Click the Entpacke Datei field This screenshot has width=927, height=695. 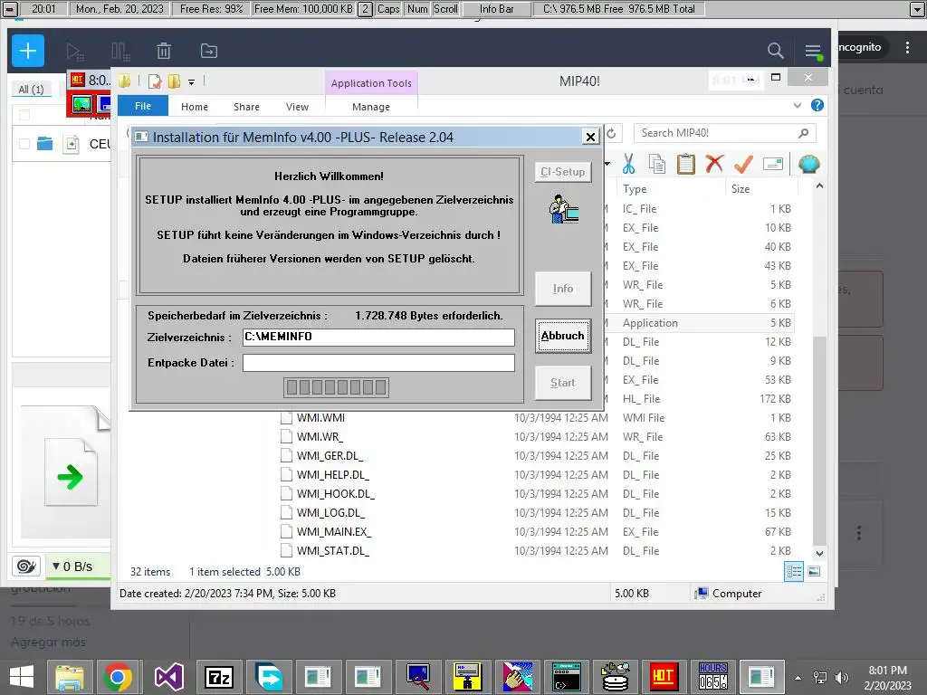tap(378, 363)
